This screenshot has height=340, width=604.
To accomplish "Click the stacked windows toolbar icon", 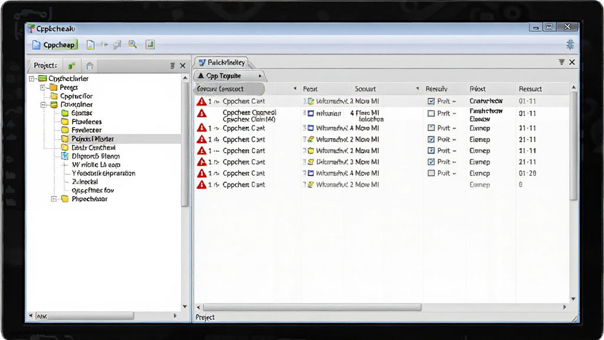I will coord(117,45).
